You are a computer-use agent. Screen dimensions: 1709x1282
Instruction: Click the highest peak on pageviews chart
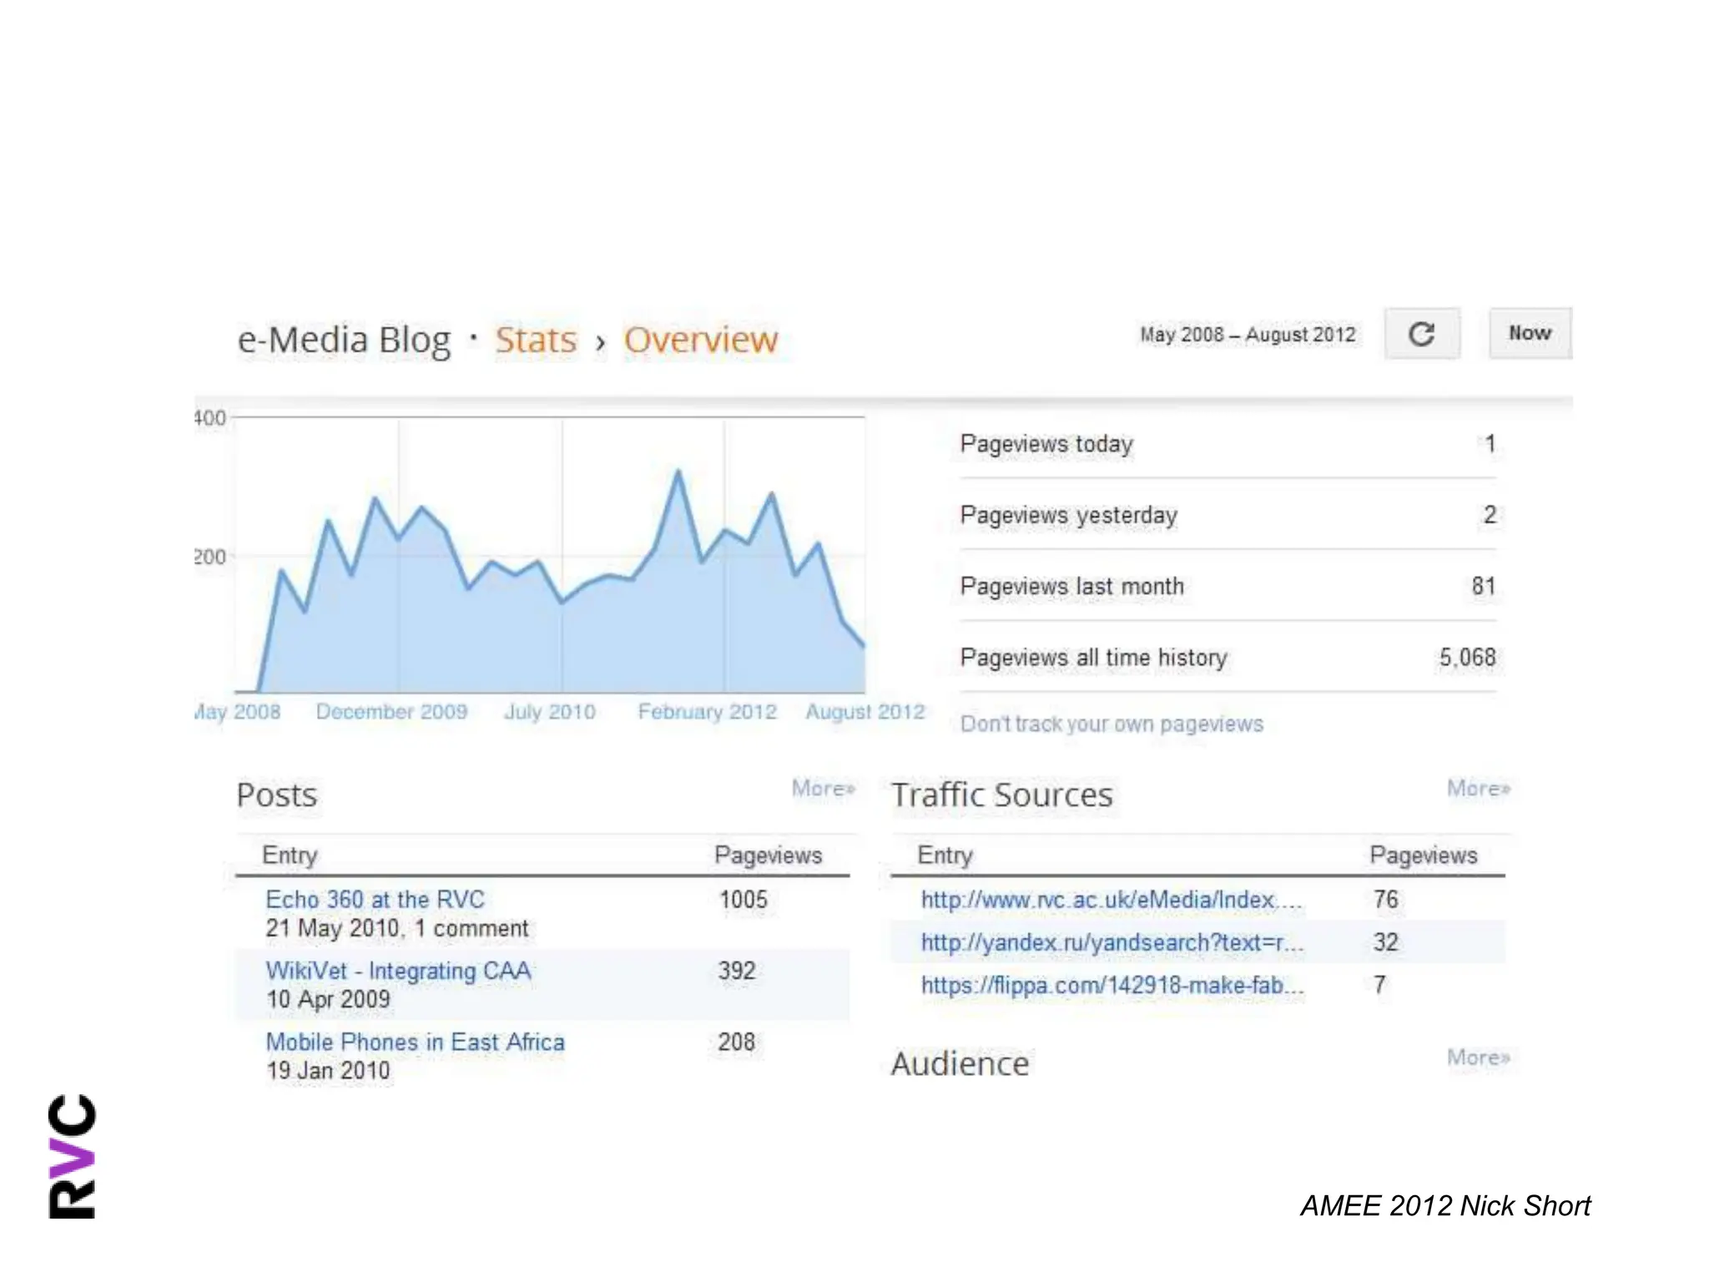(678, 472)
